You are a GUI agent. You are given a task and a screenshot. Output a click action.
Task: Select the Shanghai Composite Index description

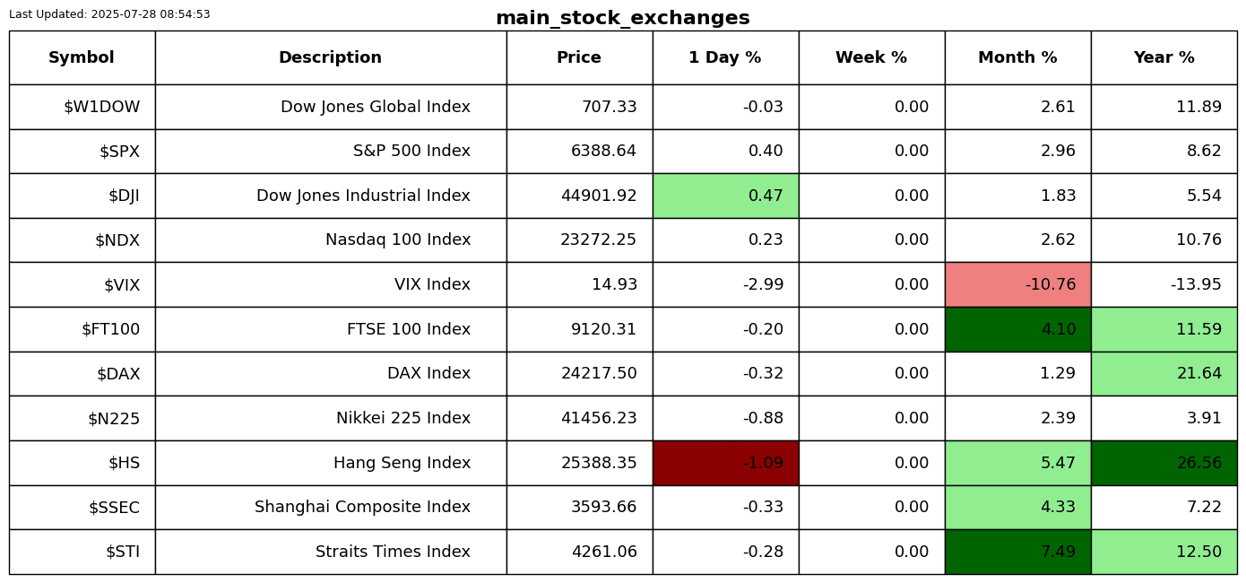point(362,507)
